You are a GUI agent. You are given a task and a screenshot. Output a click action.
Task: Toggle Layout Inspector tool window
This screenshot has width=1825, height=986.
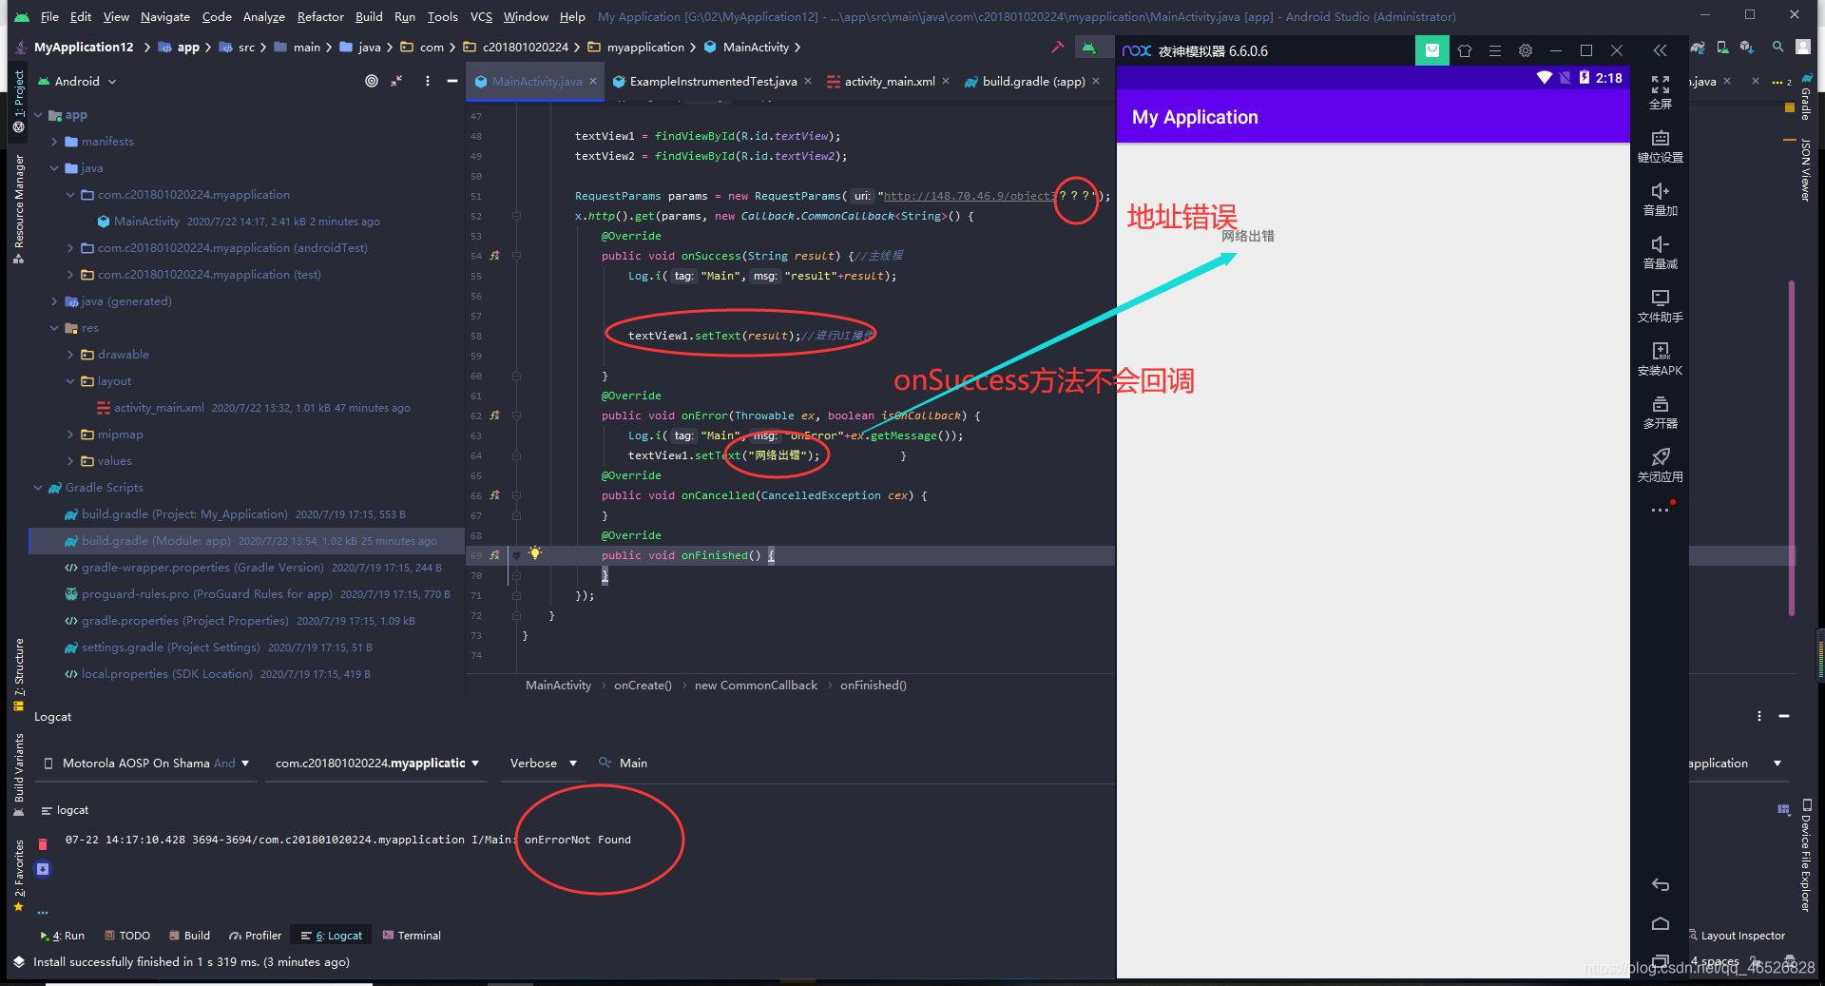(1738, 936)
